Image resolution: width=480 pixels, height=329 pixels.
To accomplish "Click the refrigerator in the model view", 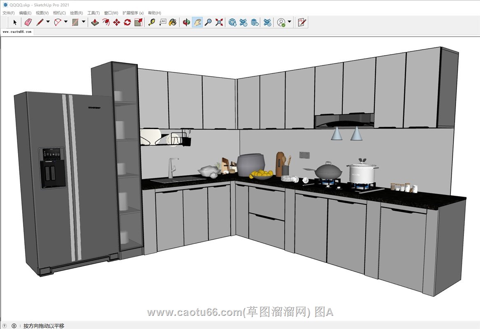I will [x=66, y=181].
